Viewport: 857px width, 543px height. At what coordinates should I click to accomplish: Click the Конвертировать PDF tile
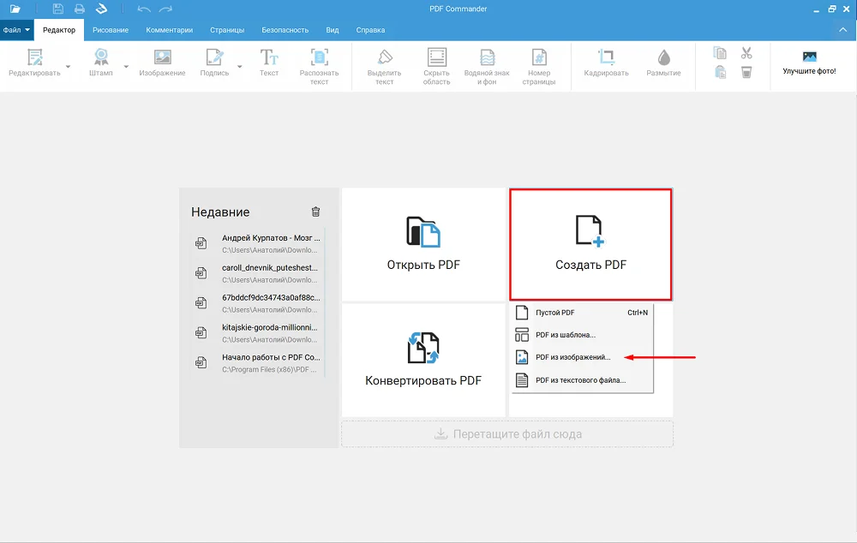(x=423, y=360)
